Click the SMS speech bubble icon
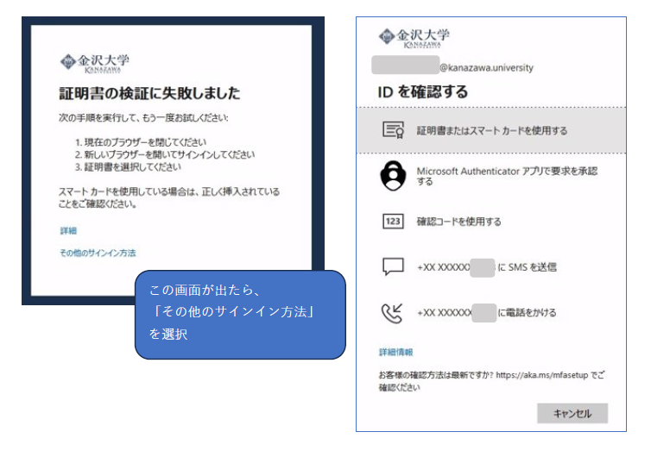The width and height of the screenshot is (651, 457). (394, 267)
